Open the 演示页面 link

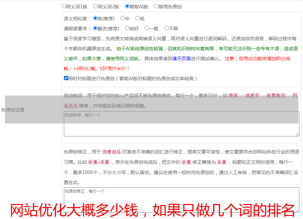point(182,59)
